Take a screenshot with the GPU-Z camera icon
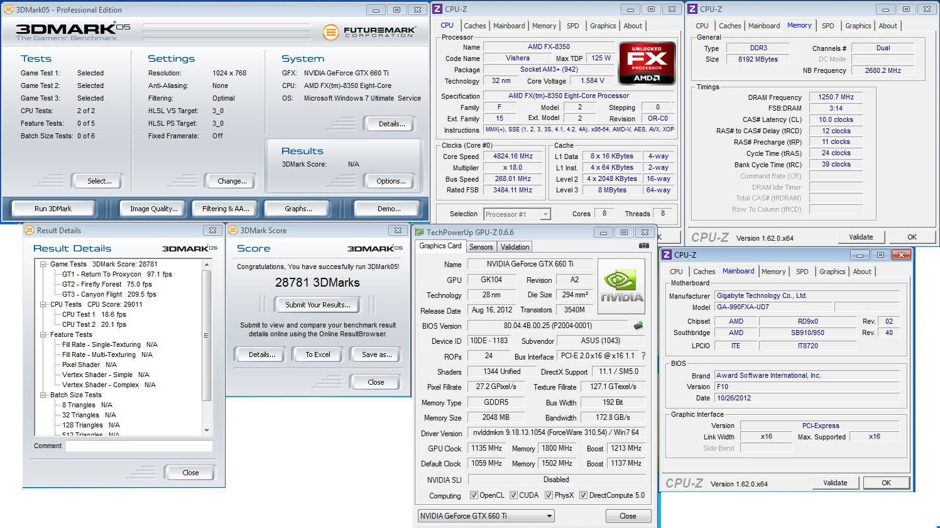This screenshot has width=940, height=528. (643, 246)
